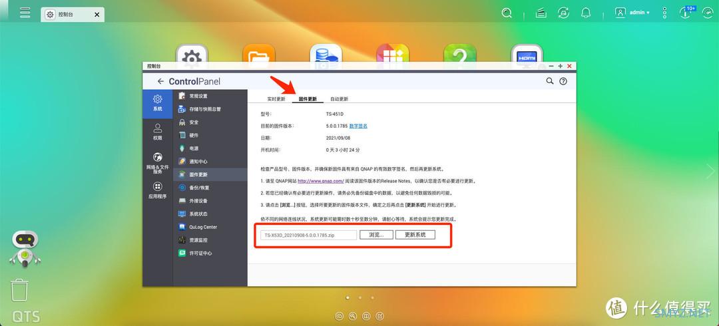Viewport: 719px width, 326px height.
Task: Open 备份/恢复 in the sidebar
Action: pyautogui.click(x=210, y=188)
